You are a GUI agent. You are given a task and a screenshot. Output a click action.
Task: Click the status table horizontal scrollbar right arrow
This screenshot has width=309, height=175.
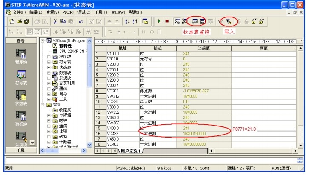(x=295, y=151)
